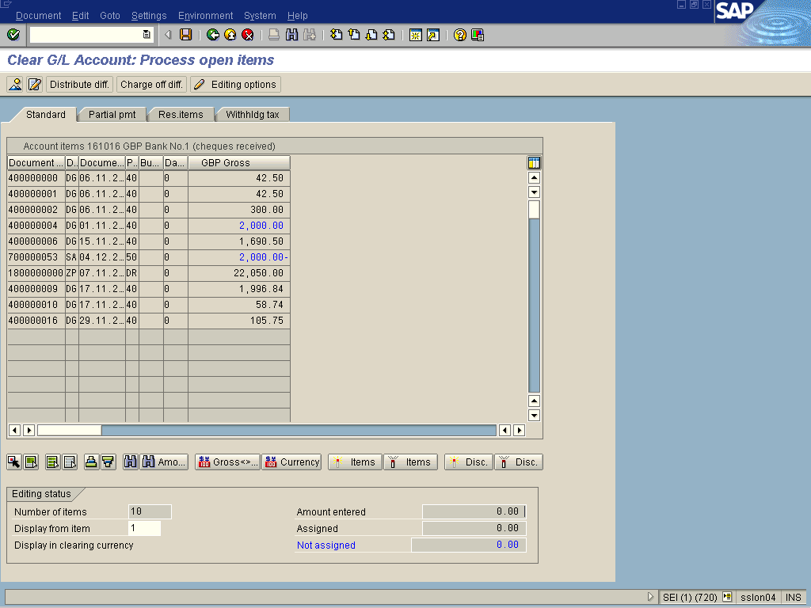This screenshot has width=811, height=608.
Task: Click the red Cancel icon
Action: (x=247, y=35)
